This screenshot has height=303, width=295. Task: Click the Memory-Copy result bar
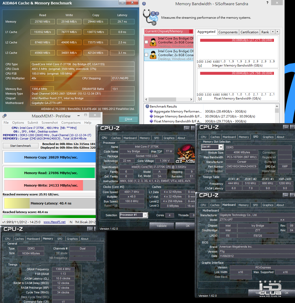[50, 157]
